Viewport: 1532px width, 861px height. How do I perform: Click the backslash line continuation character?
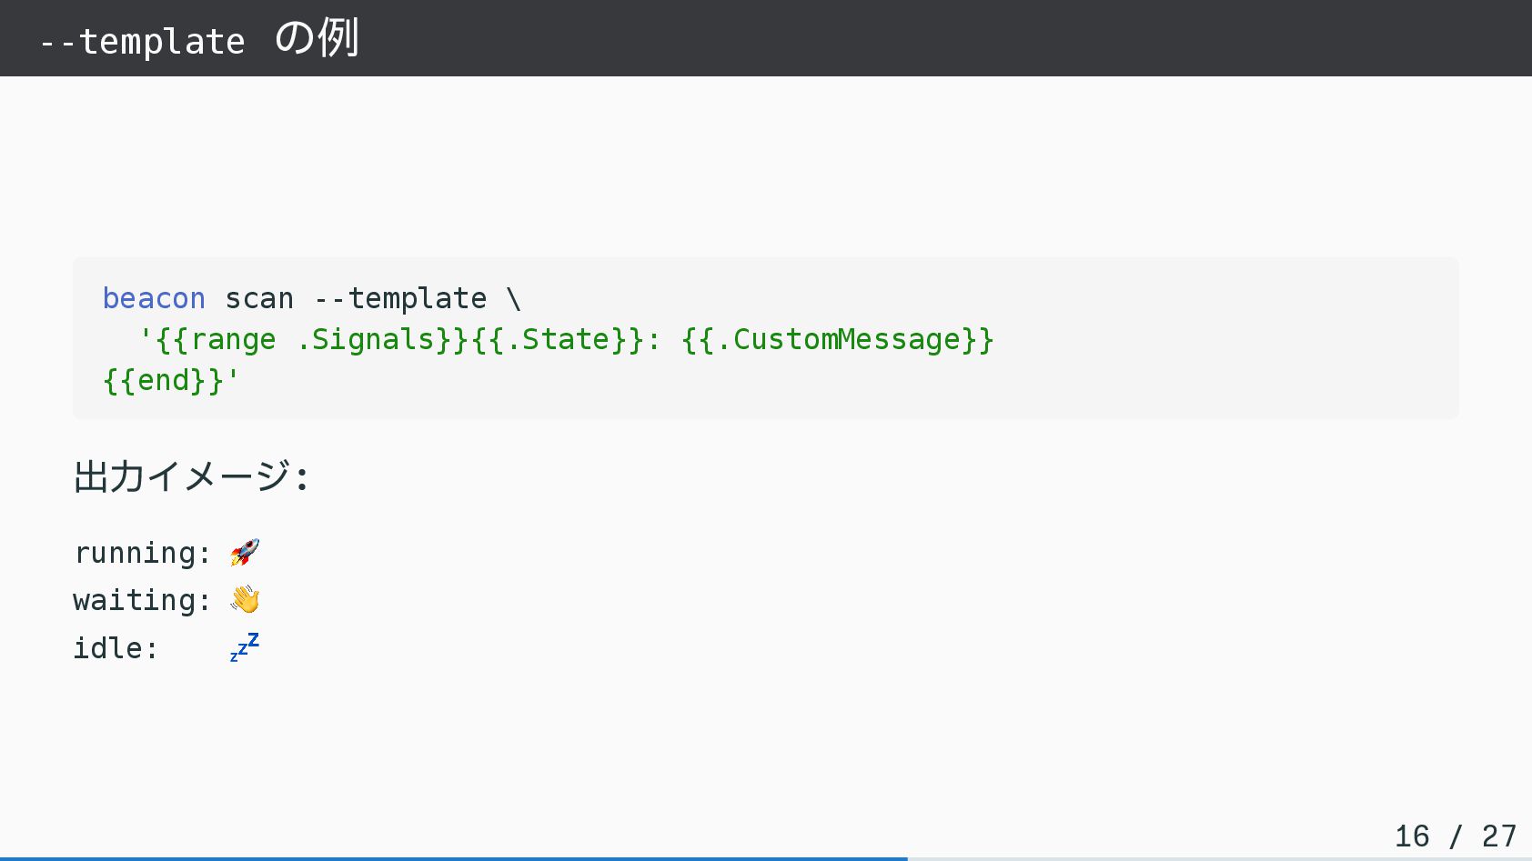514,298
